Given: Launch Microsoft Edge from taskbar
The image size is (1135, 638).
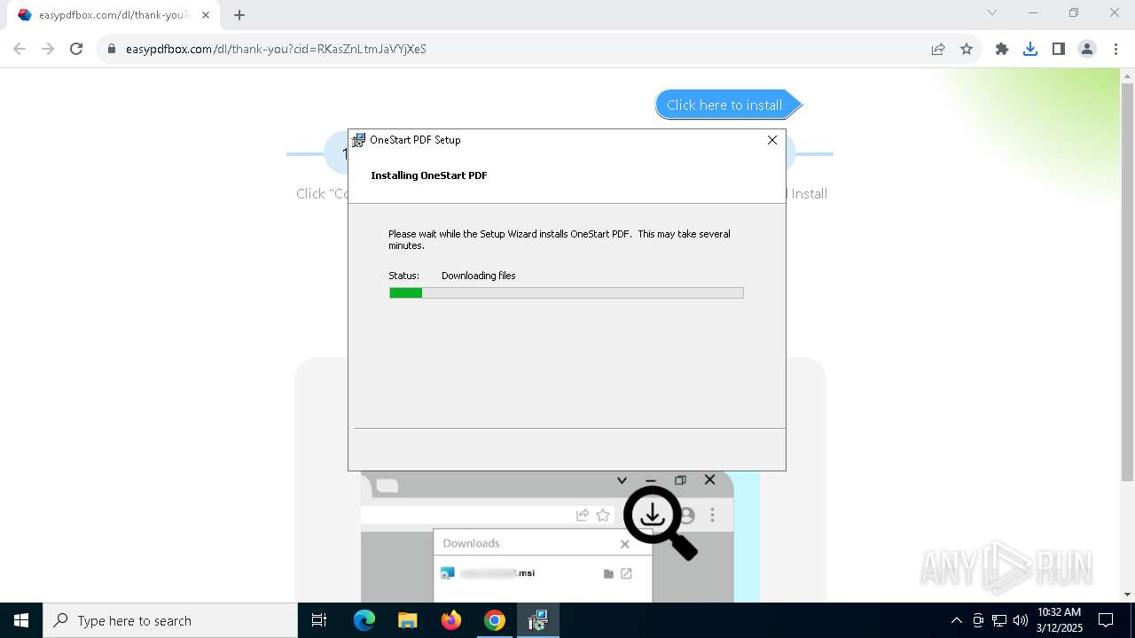Looking at the screenshot, I should 364,620.
